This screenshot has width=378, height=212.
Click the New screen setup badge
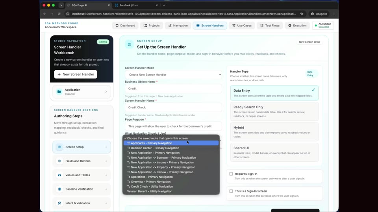coord(309,42)
